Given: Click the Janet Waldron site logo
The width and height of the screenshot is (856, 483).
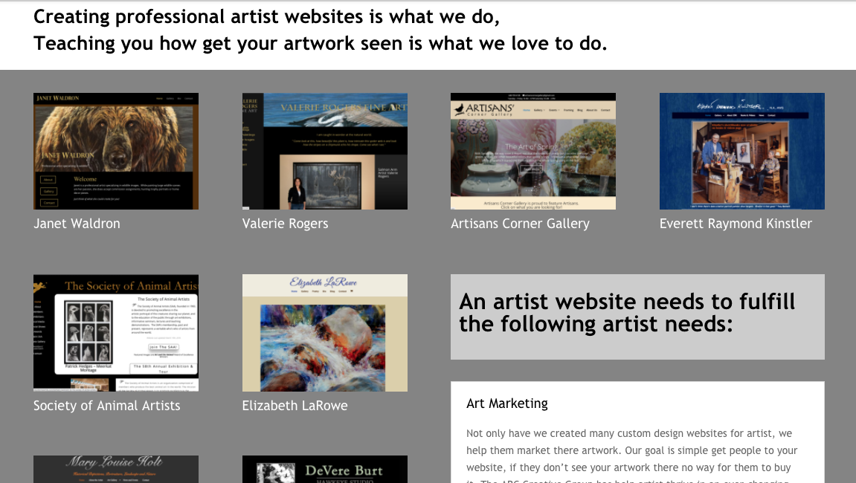Looking at the screenshot, I should 57,98.
